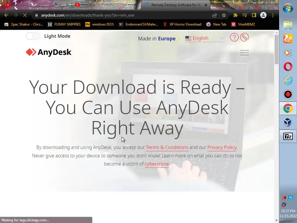Click the Windows Start orb

(x=288, y=8)
